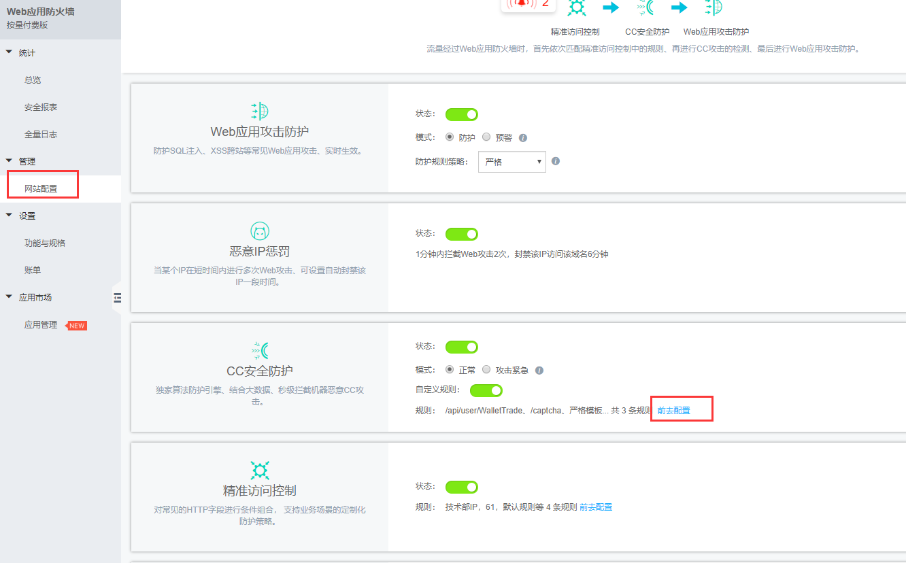Open 全量日志 in the sidebar
906x563 pixels.
41,134
